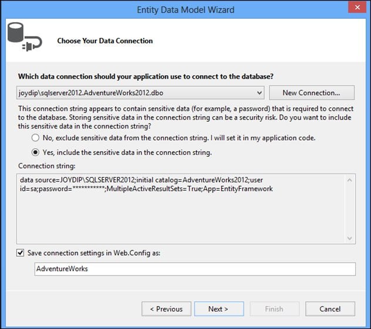Click the AdventureWorks name input field

tap(195, 269)
